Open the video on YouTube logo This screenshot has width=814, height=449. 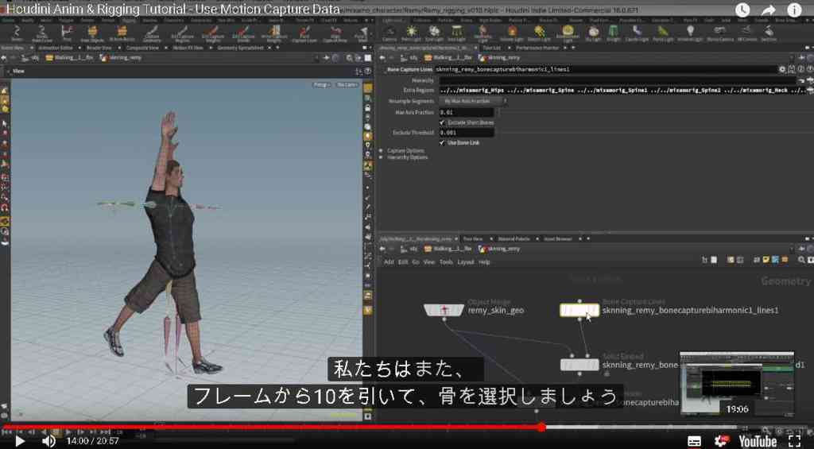[x=758, y=442]
